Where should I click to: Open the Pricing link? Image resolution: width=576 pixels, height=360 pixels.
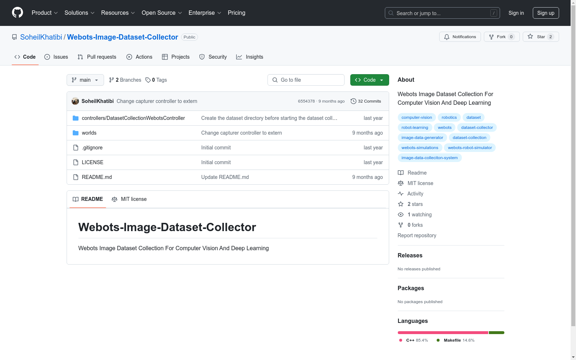coord(237,13)
